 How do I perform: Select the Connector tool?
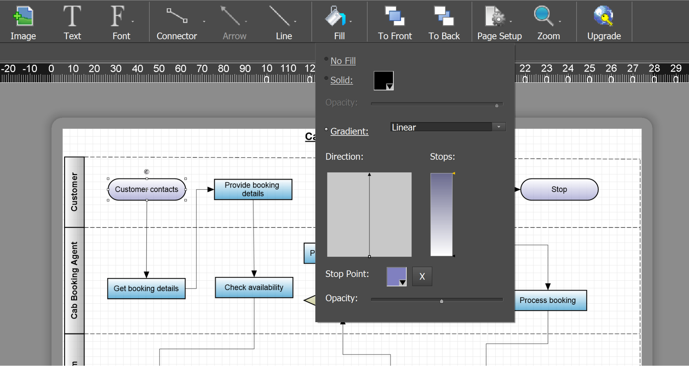pyautogui.click(x=176, y=21)
